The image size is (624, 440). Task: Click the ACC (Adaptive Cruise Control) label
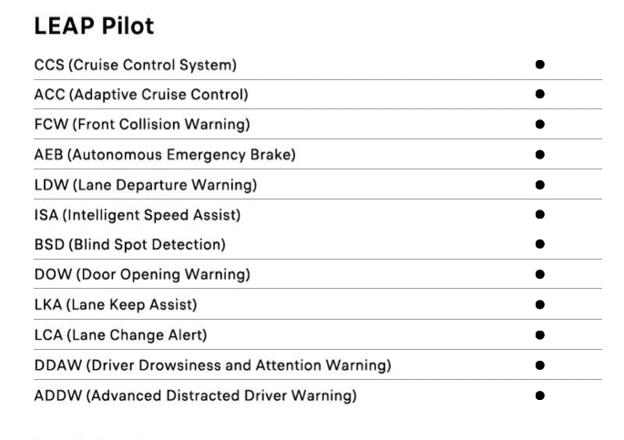(x=141, y=95)
